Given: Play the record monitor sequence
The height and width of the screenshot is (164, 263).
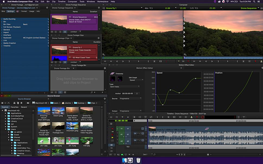Looking at the screenshot, I should pyautogui.click(x=227, y=61).
